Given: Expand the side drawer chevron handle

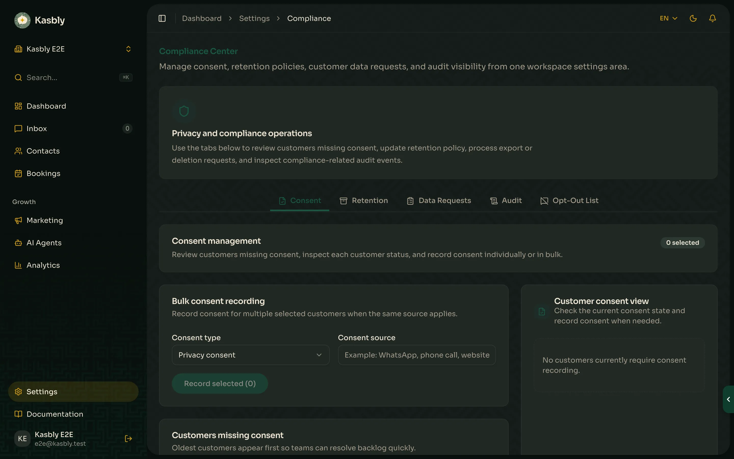Looking at the screenshot, I should 729,400.
